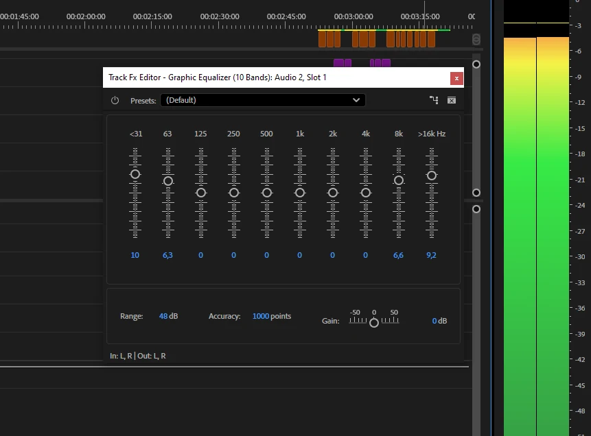Click the Range value 48 dB
The image size is (591, 436).
click(x=168, y=316)
